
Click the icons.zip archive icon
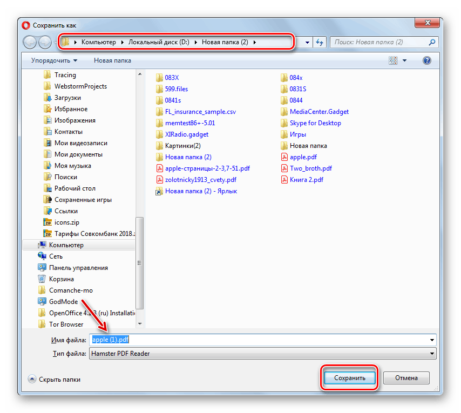[x=48, y=222]
